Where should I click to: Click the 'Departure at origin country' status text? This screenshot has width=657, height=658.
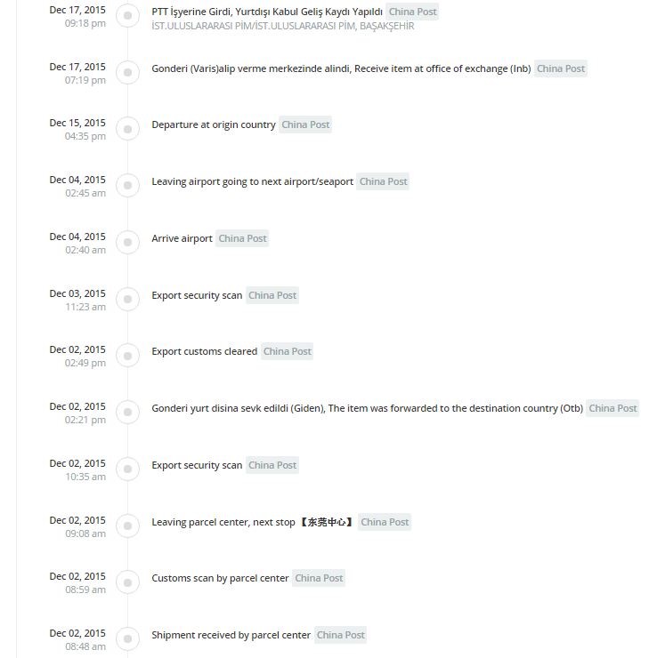coord(214,125)
